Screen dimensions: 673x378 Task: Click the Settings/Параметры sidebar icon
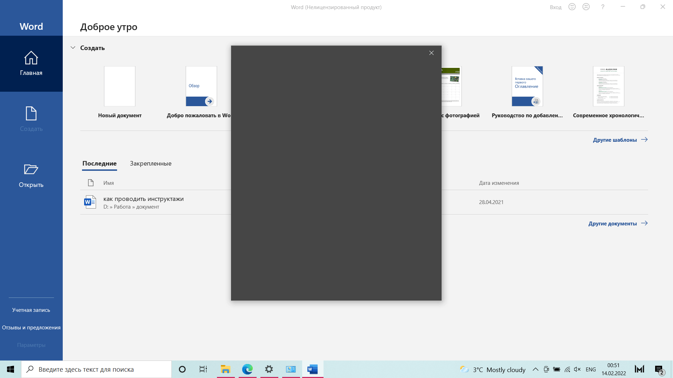coord(31,345)
